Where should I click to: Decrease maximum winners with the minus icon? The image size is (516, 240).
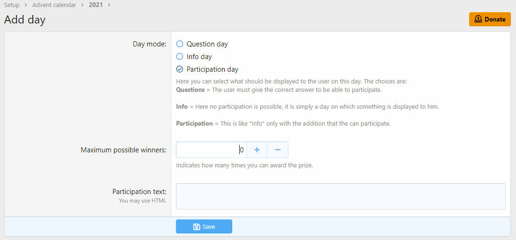[x=278, y=150]
